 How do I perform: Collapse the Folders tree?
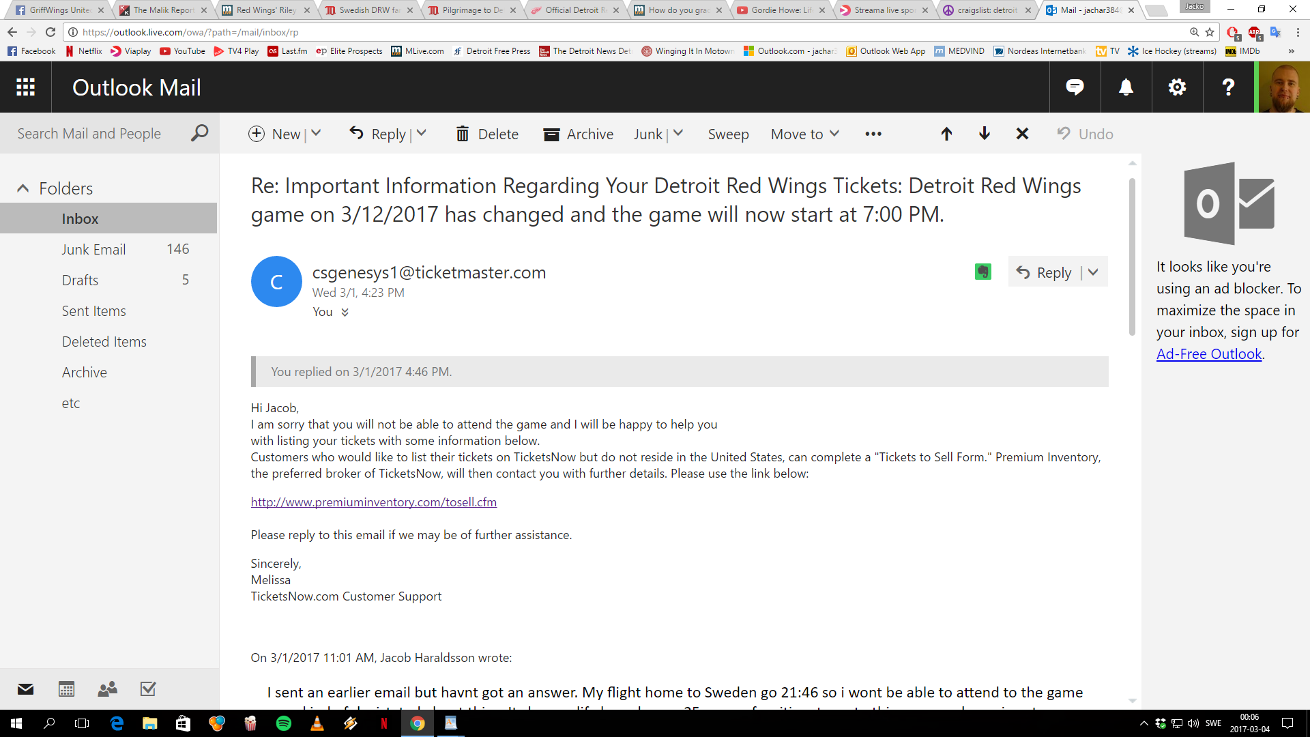[23, 188]
